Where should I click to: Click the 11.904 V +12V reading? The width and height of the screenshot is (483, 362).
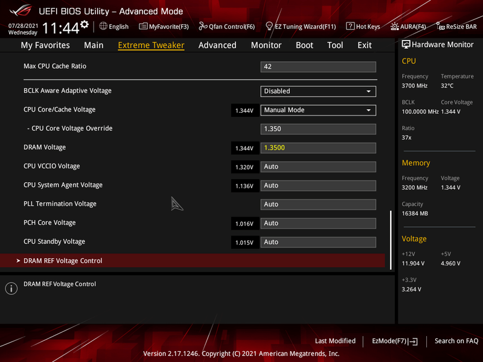pyautogui.click(x=413, y=263)
